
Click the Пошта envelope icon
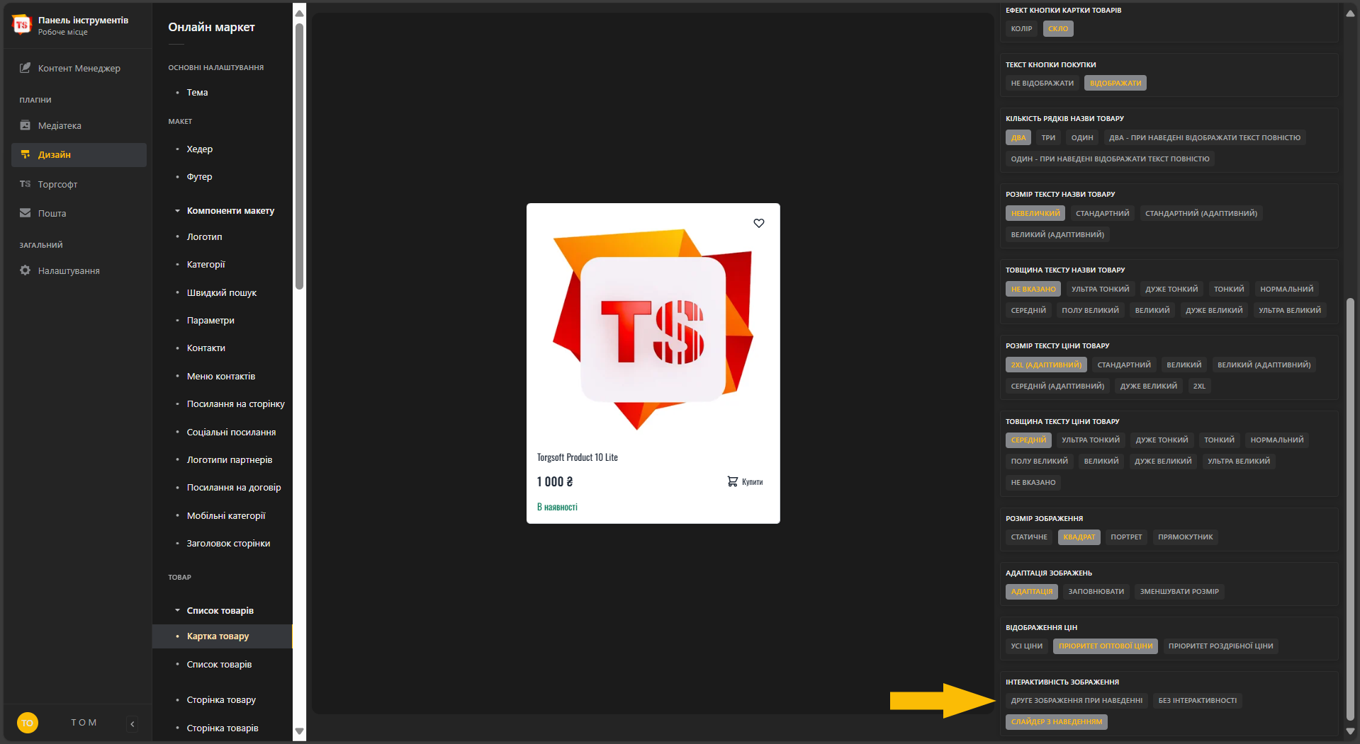tap(26, 213)
